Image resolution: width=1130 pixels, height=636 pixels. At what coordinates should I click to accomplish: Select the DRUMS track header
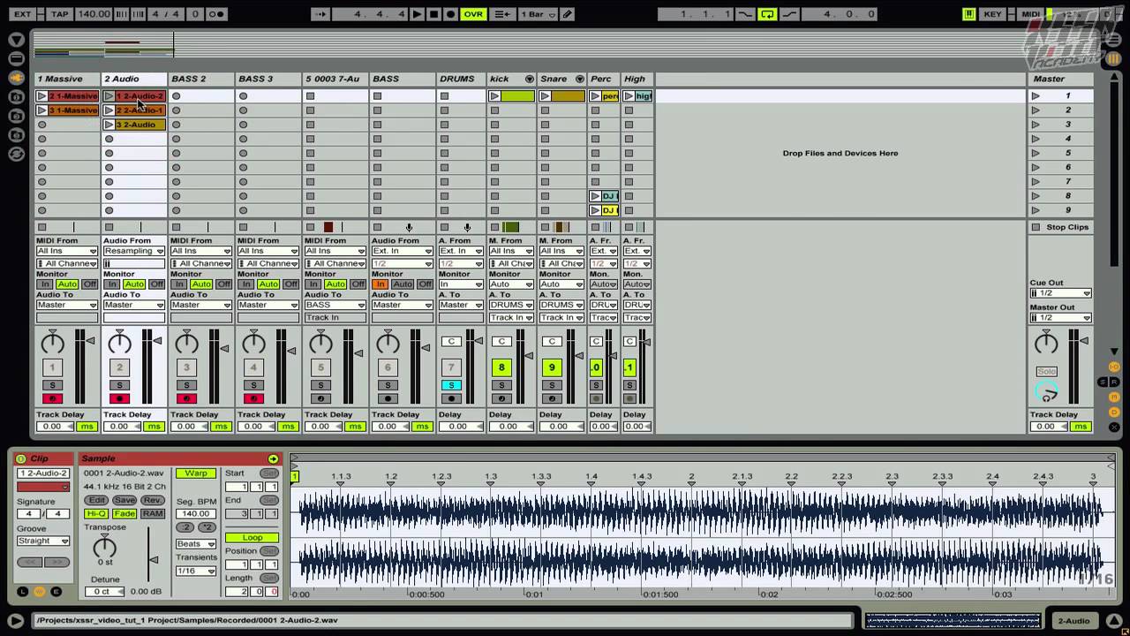click(x=460, y=79)
